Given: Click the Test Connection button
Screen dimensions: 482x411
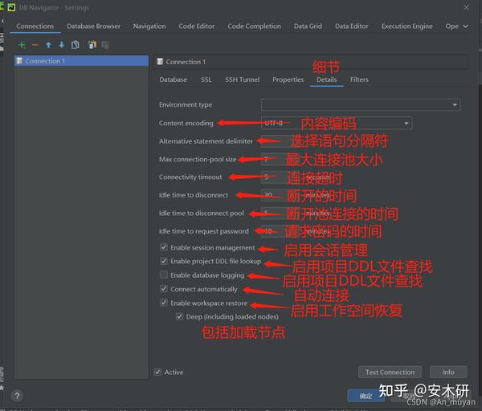Looking at the screenshot, I should pos(390,372).
